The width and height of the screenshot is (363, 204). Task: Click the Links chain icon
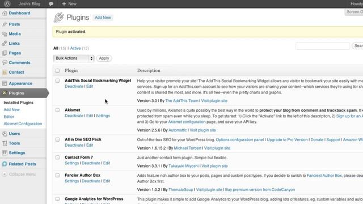5,43
